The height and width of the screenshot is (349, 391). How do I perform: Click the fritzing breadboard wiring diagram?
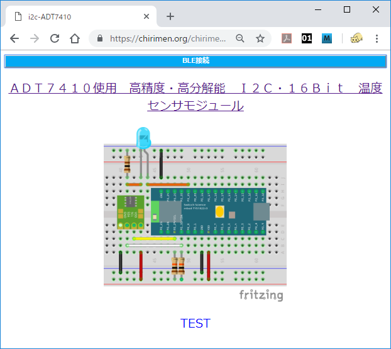[x=195, y=214]
